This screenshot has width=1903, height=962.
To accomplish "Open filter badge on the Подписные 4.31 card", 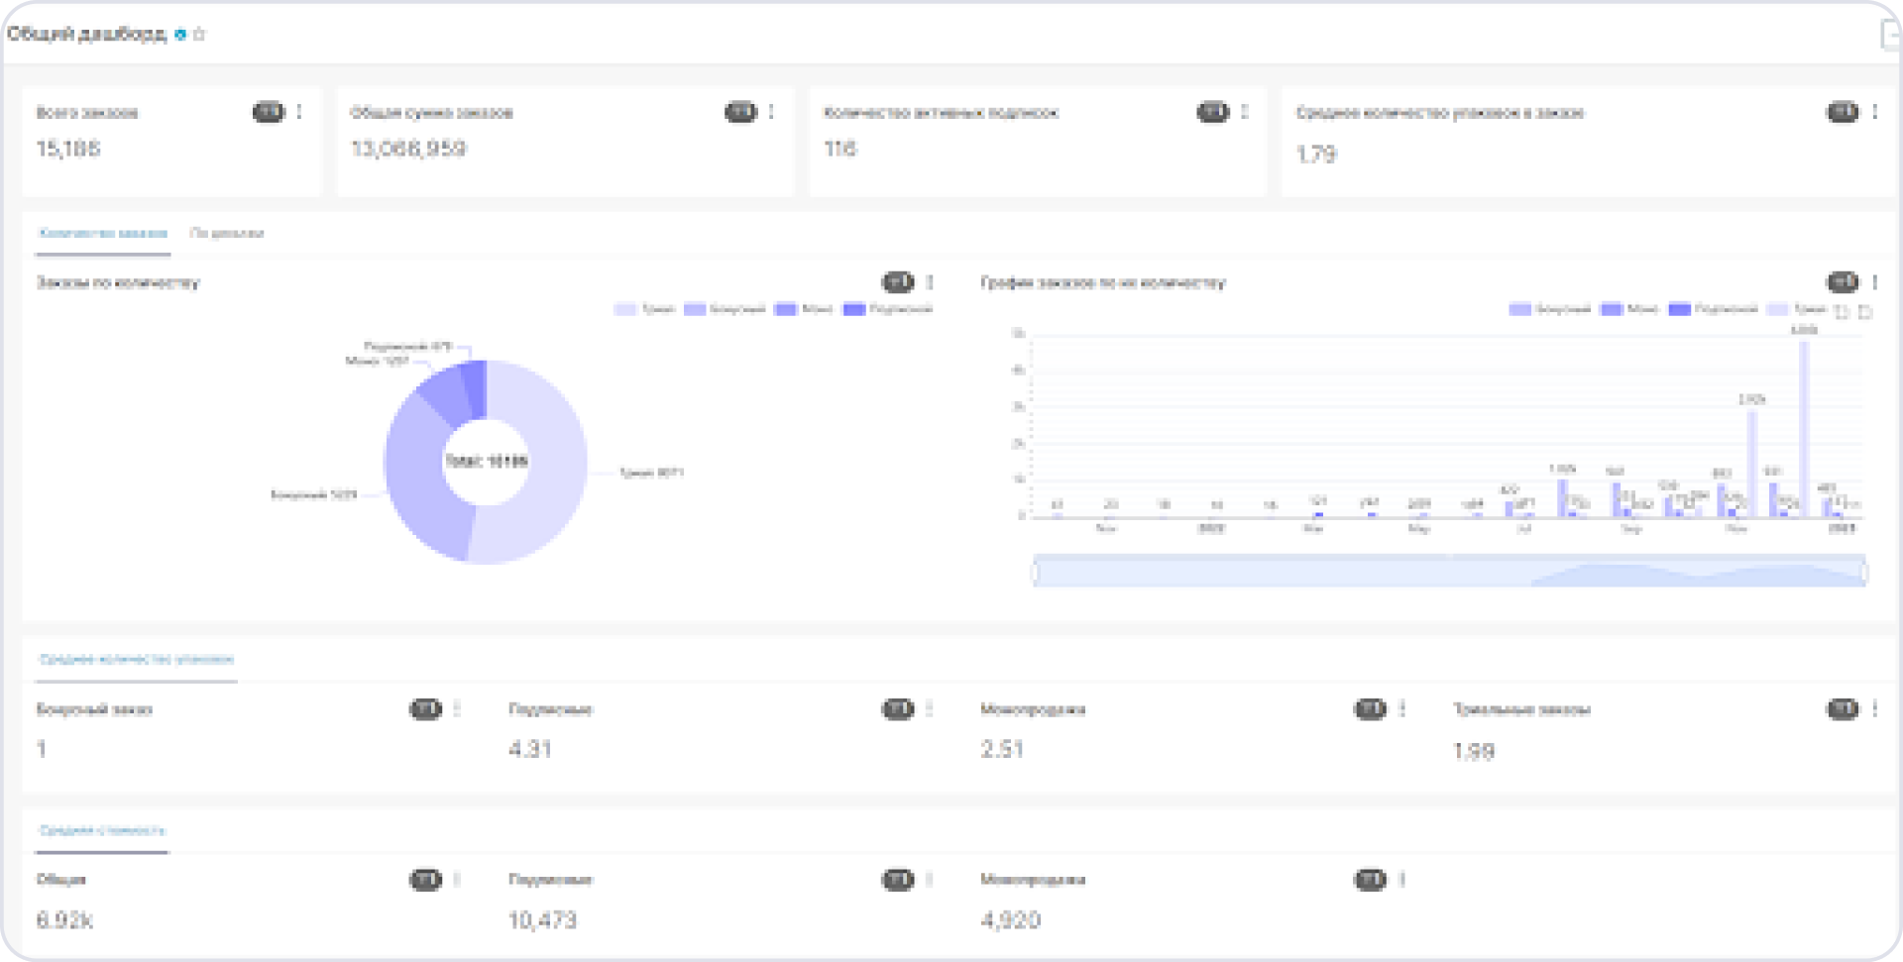I will [898, 708].
